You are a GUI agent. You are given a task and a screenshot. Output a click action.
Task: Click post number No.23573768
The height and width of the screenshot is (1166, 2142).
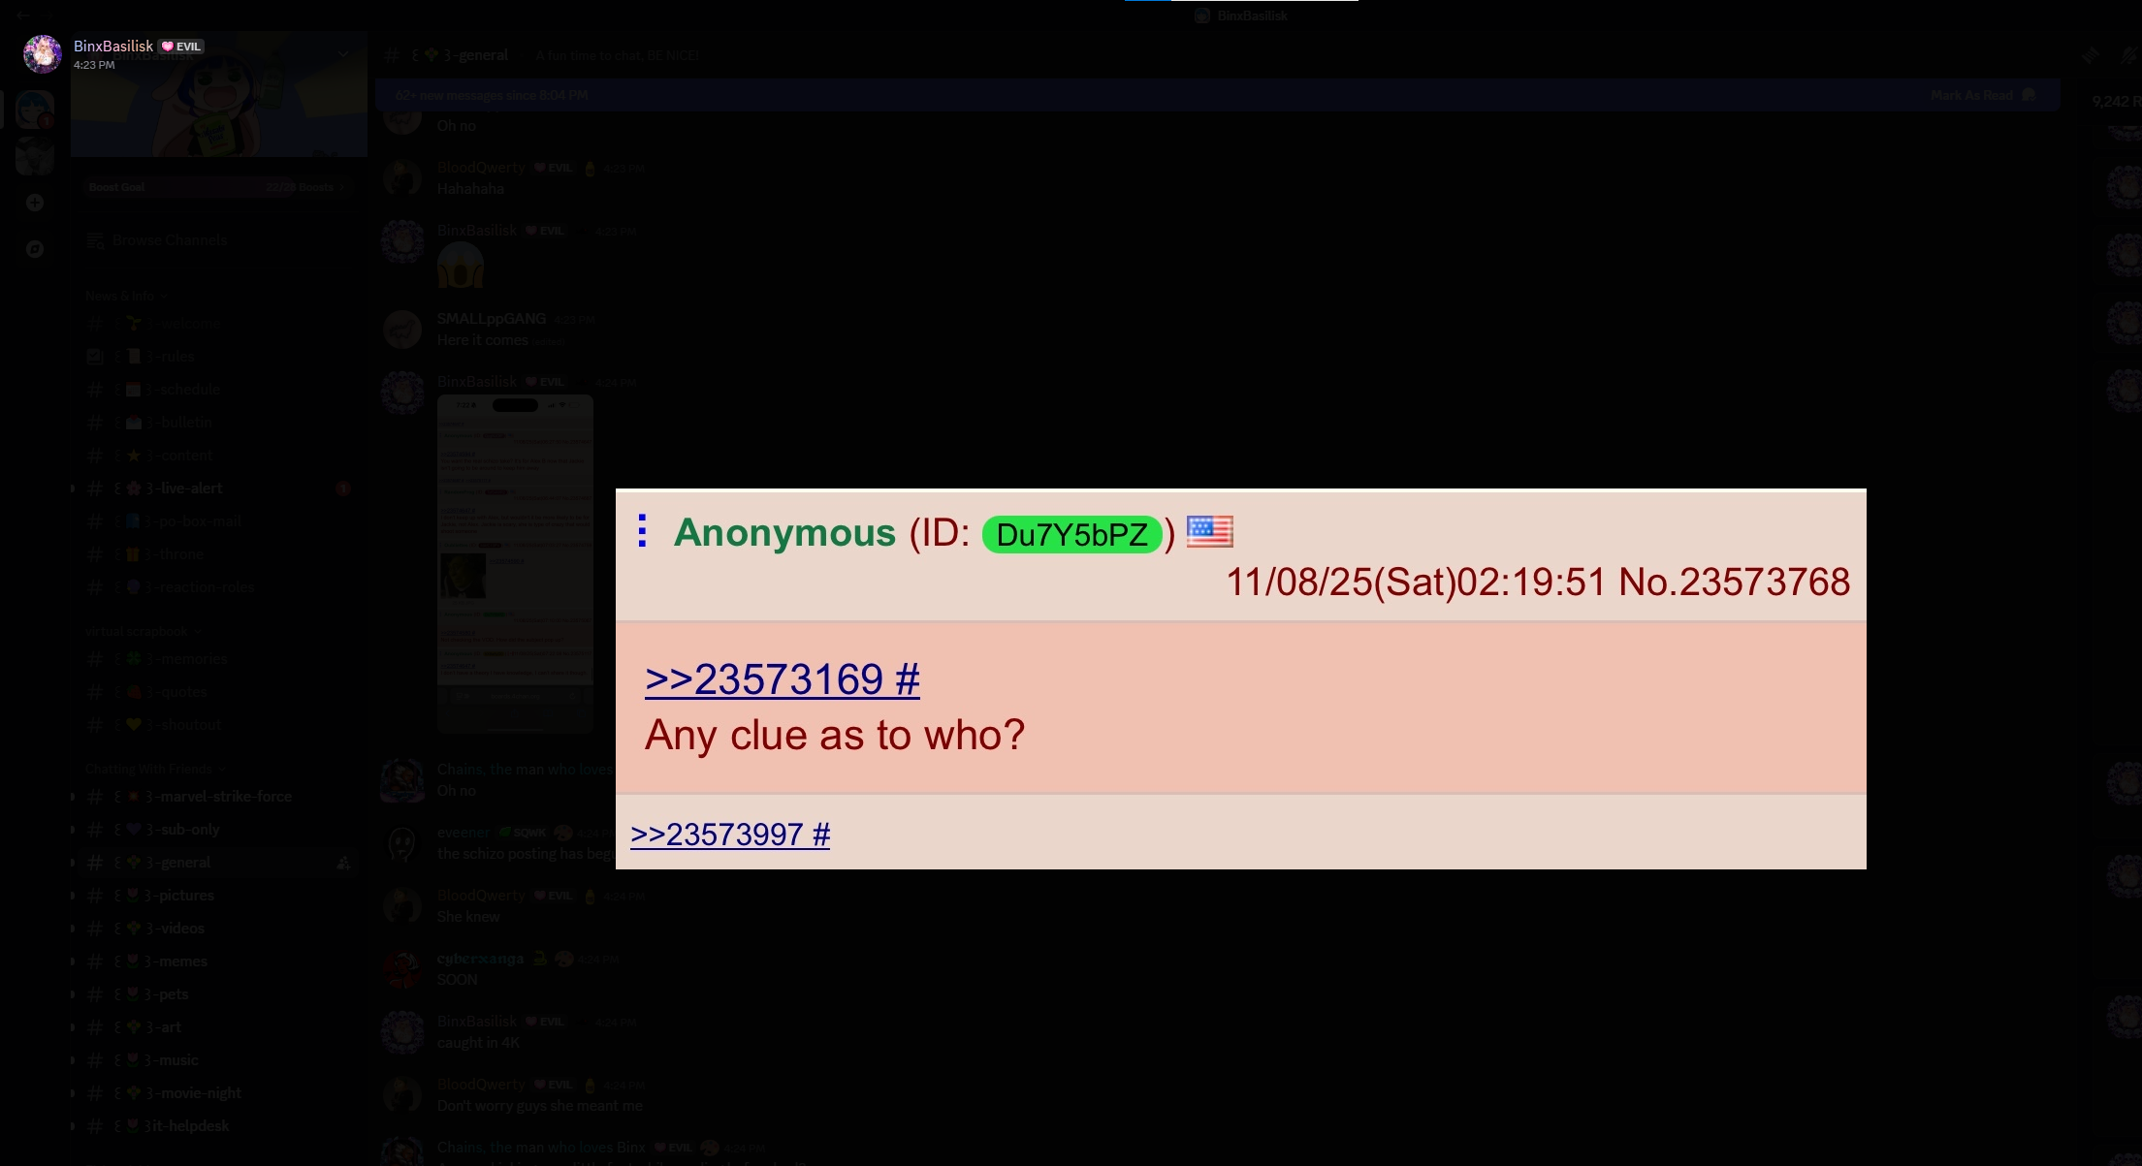[1734, 582]
